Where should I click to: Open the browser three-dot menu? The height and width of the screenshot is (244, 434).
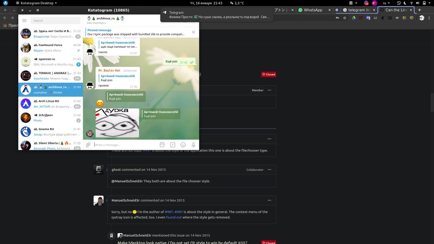[429, 18]
